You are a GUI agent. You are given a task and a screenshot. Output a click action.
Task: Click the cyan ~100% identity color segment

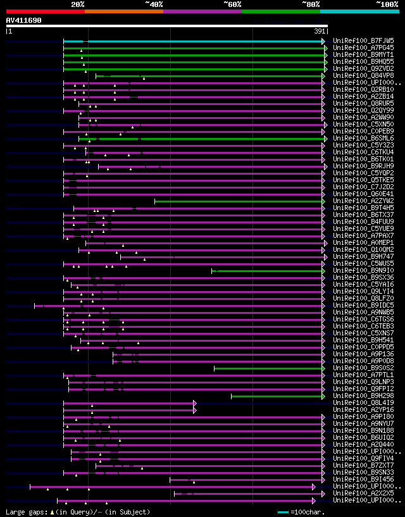pyautogui.click(x=360, y=11)
